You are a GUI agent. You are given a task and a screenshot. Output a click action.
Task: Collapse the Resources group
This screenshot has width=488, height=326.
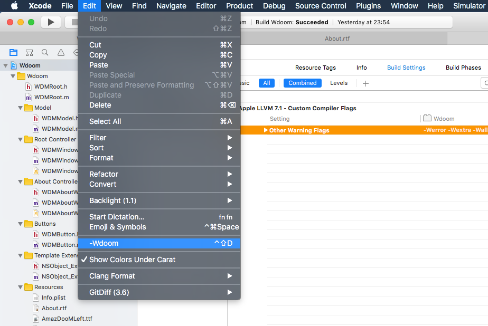click(x=21, y=287)
